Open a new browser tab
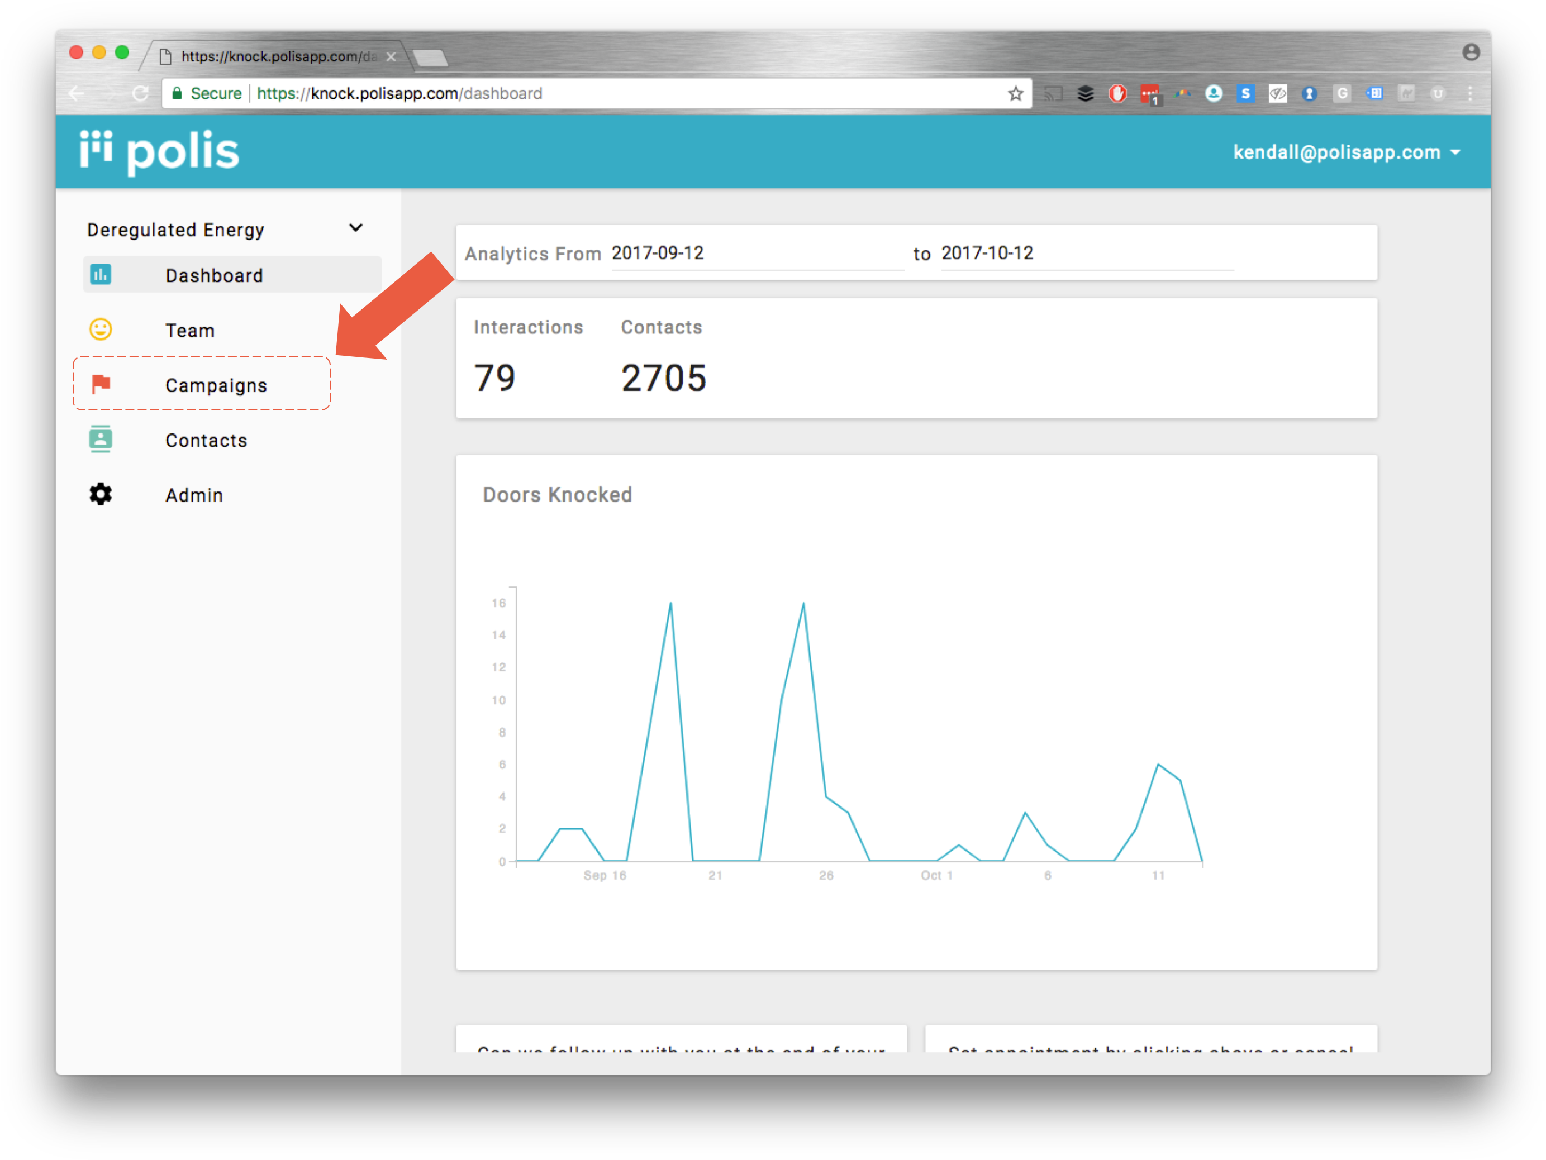Image resolution: width=1546 pixels, height=1160 pixels. tap(430, 58)
